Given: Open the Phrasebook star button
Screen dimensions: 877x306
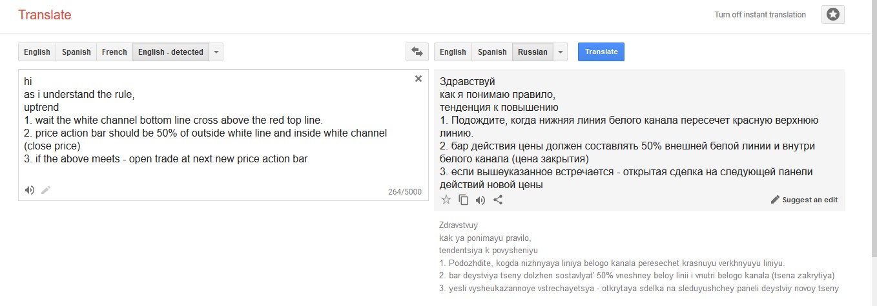Looking at the screenshot, I should 833,15.
